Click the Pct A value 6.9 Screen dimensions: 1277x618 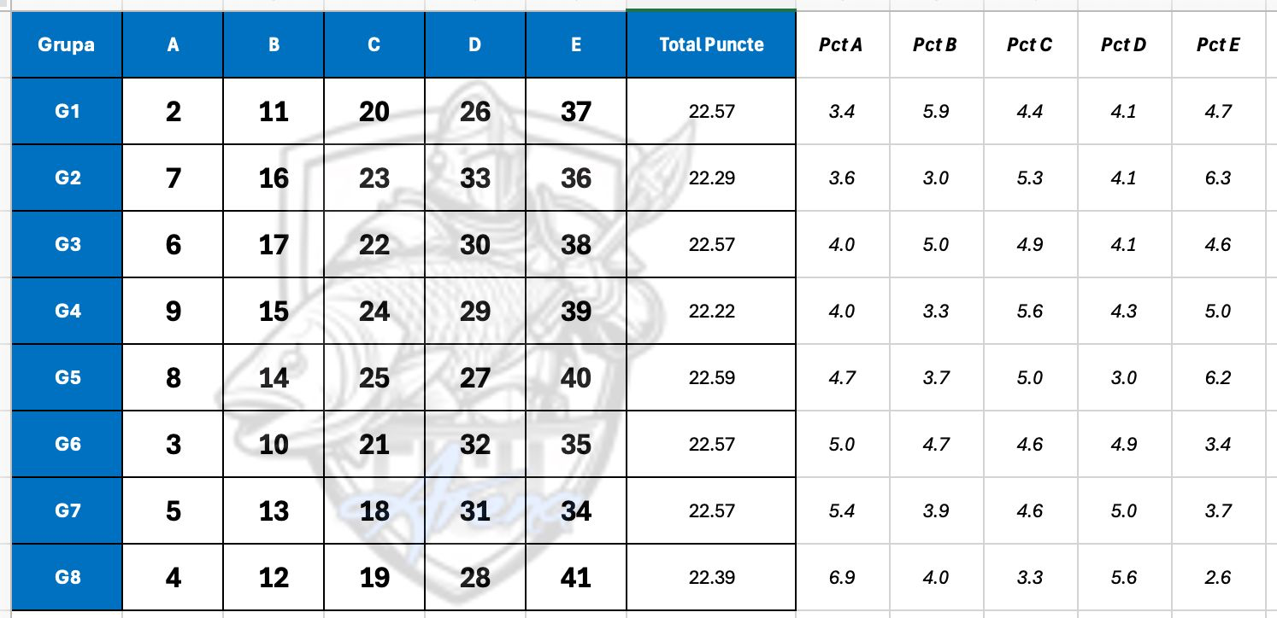pyautogui.click(x=842, y=577)
